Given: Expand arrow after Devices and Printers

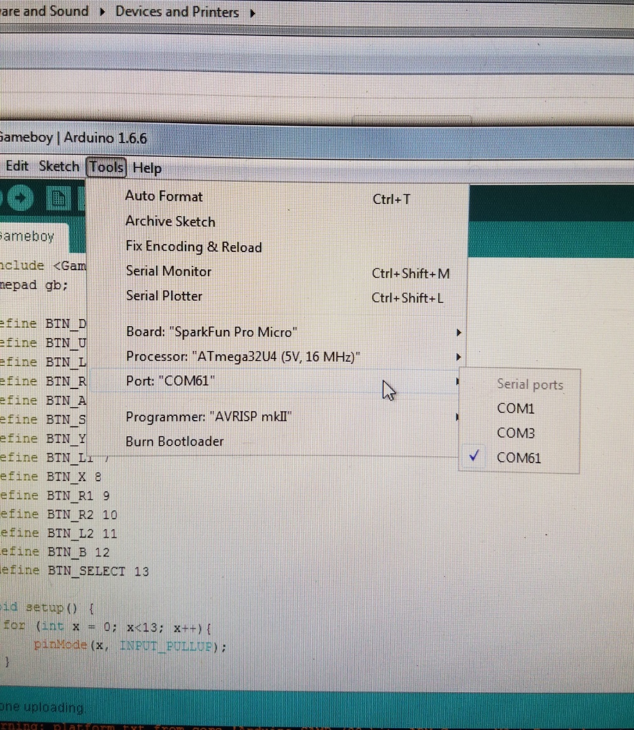Looking at the screenshot, I should tap(253, 13).
